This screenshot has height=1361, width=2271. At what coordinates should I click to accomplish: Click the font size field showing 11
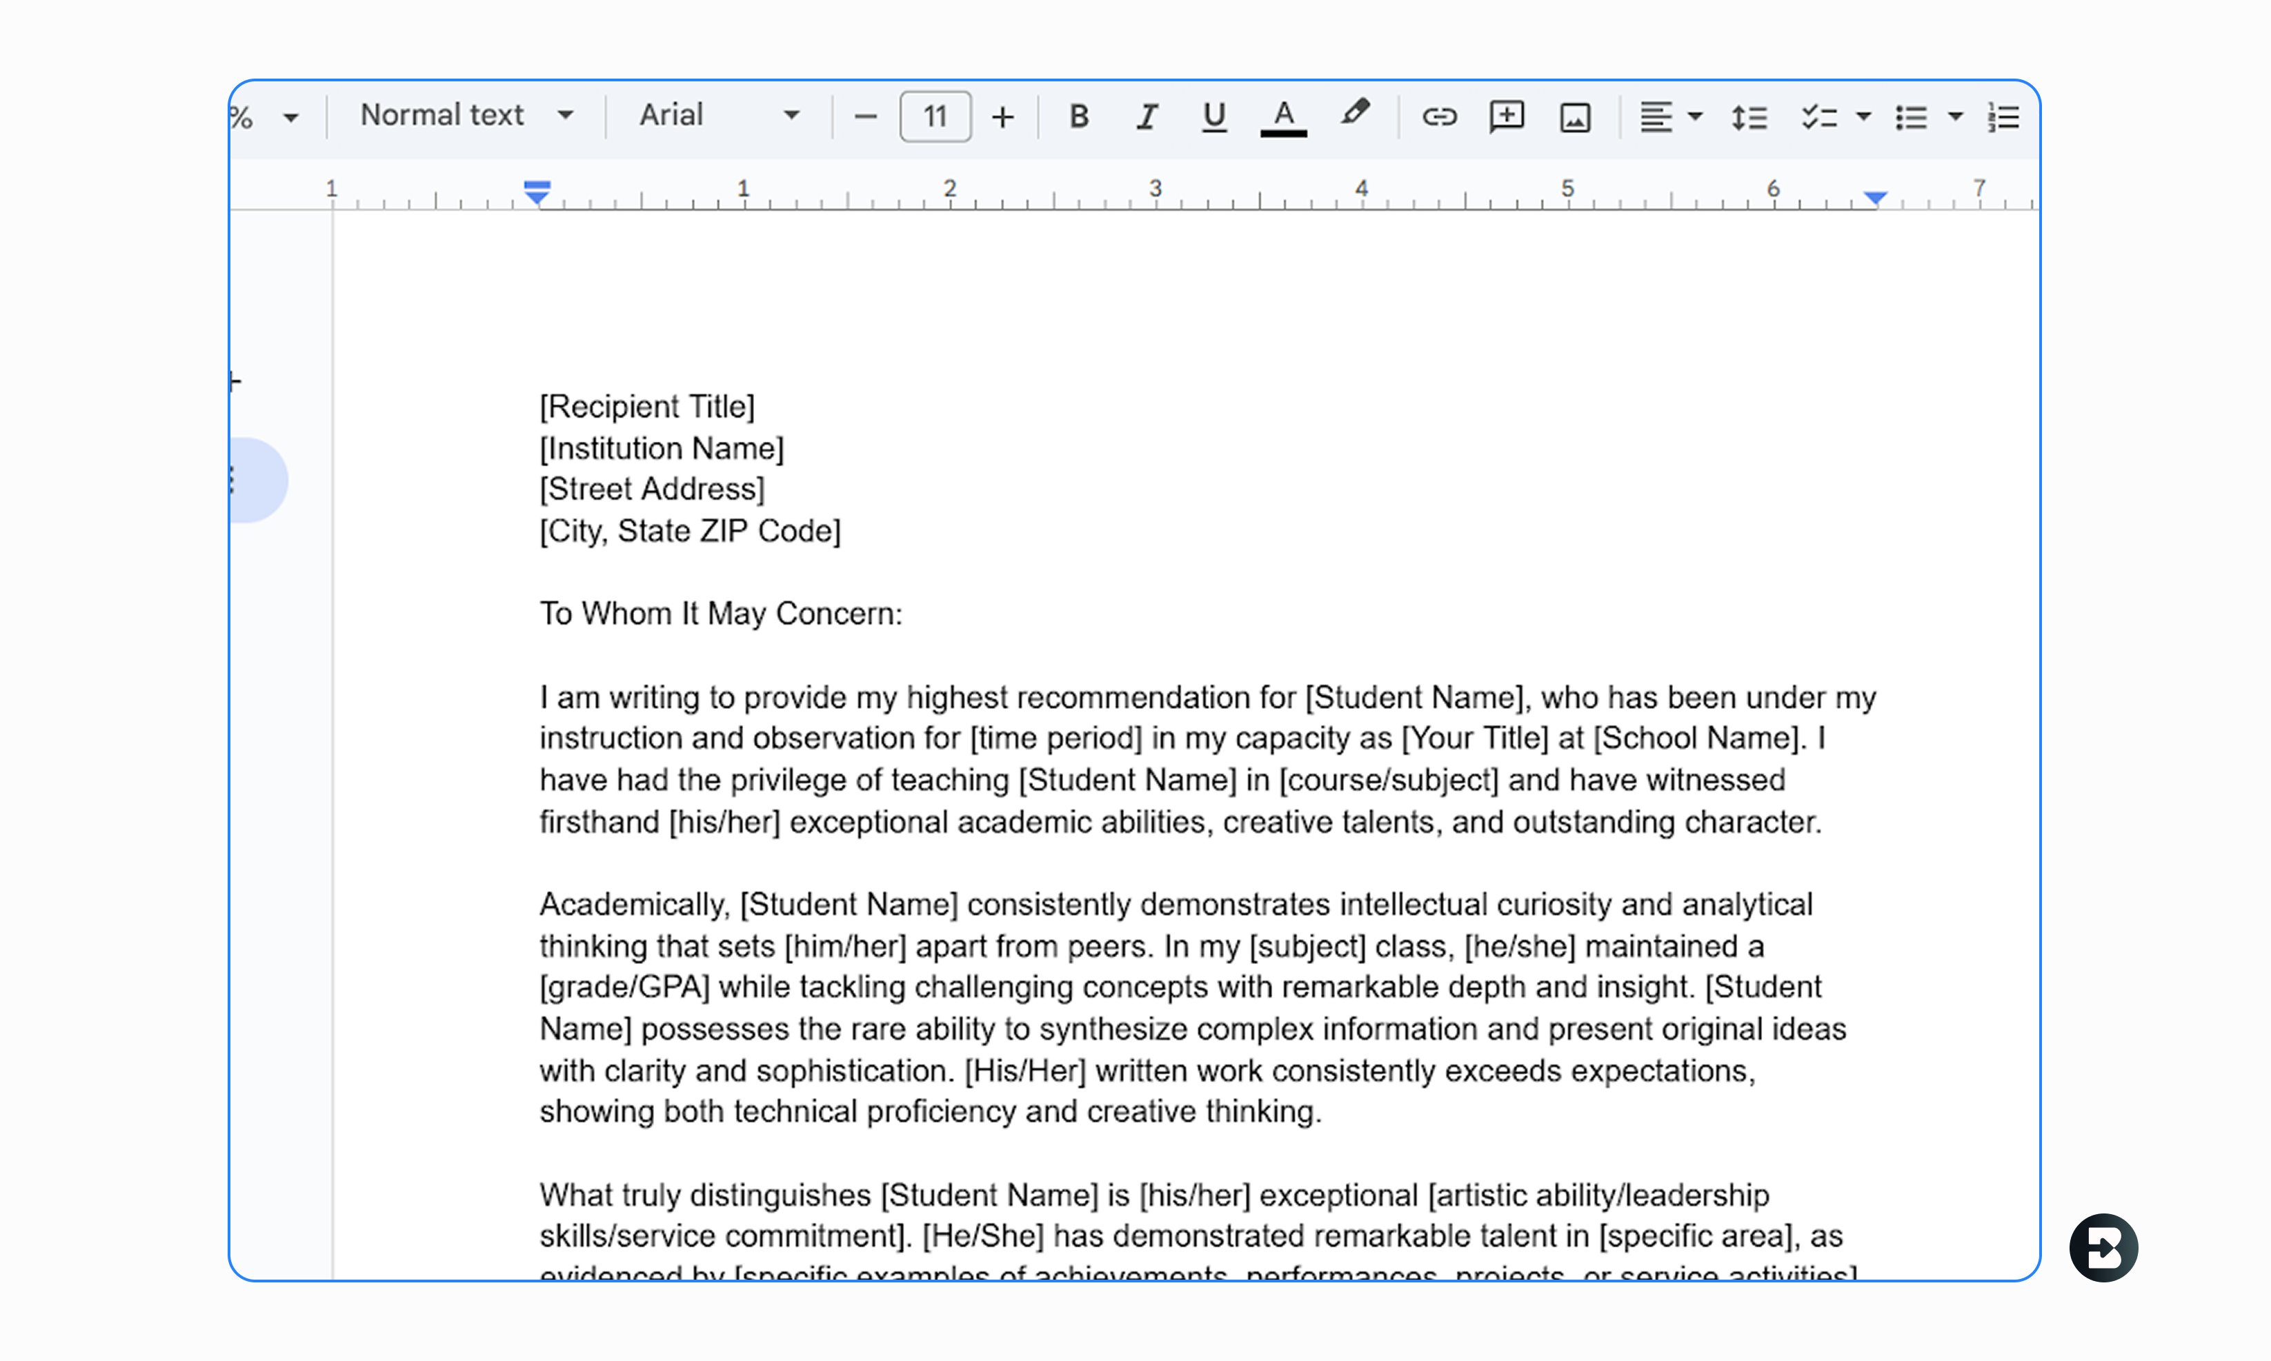[x=935, y=117]
